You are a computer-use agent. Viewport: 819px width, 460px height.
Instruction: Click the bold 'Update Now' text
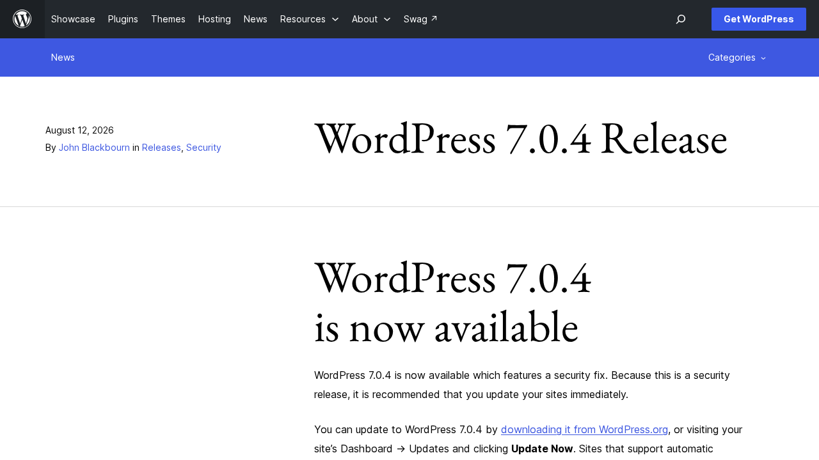click(542, 448)
